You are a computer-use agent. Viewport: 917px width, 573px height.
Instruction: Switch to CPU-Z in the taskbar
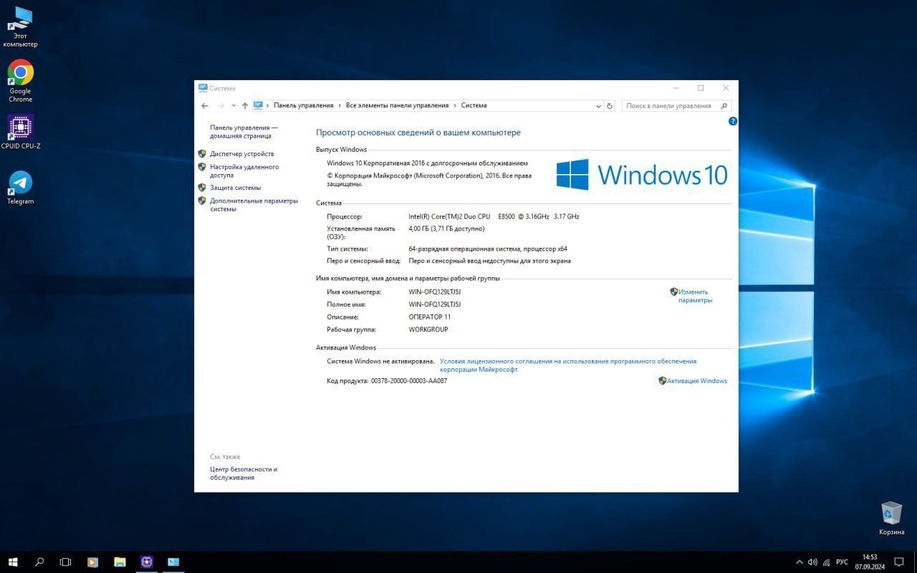coord(147,562)
